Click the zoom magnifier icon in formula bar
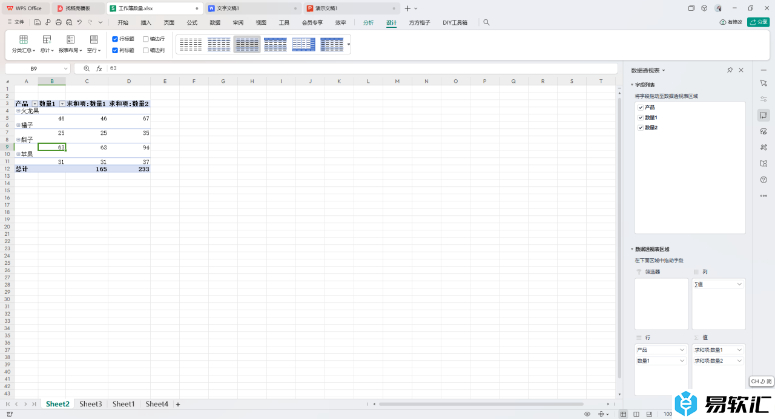The width and height of the screenshot is (775, 419). tap(87, 68)
